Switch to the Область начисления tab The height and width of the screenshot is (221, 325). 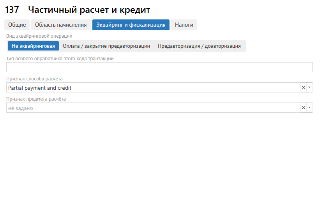coord(61,25)
